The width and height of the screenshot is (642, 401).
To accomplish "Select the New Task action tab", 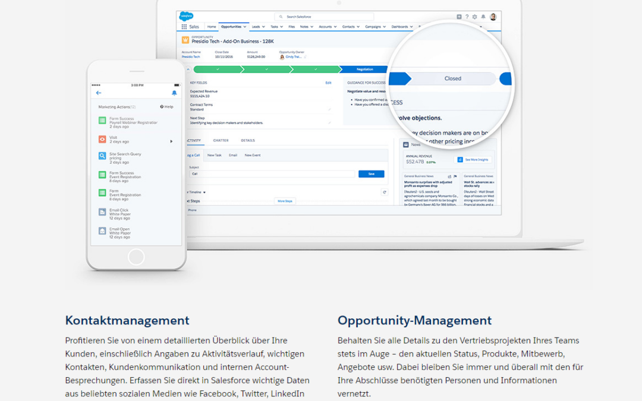I will pos(214,155).
